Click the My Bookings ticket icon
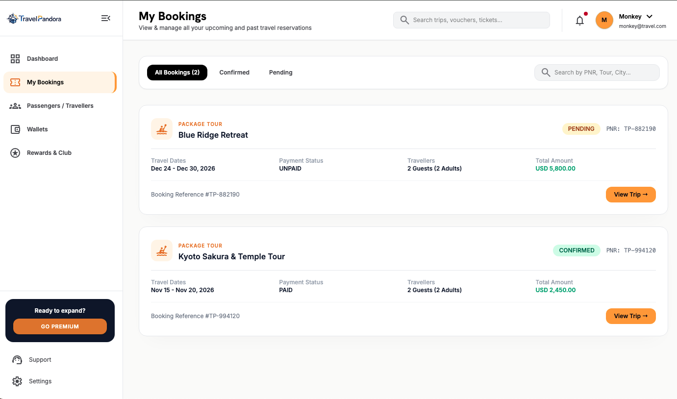Image resolution: width=677 pixels, height=399 pixels. coord(15,82)
